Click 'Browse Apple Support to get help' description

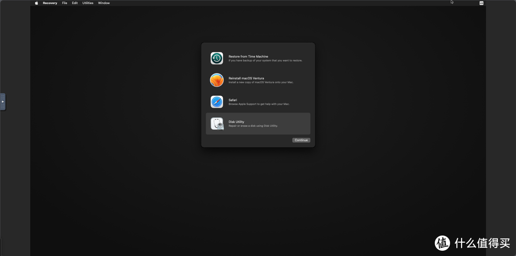[x=259, y=104]
